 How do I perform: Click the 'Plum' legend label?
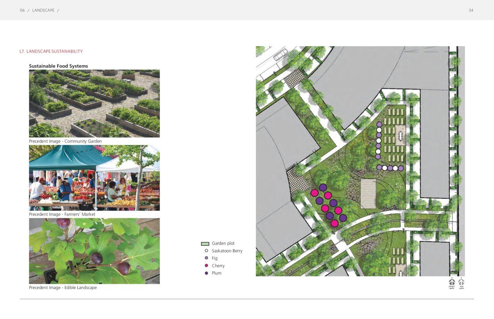pos(217,273)
